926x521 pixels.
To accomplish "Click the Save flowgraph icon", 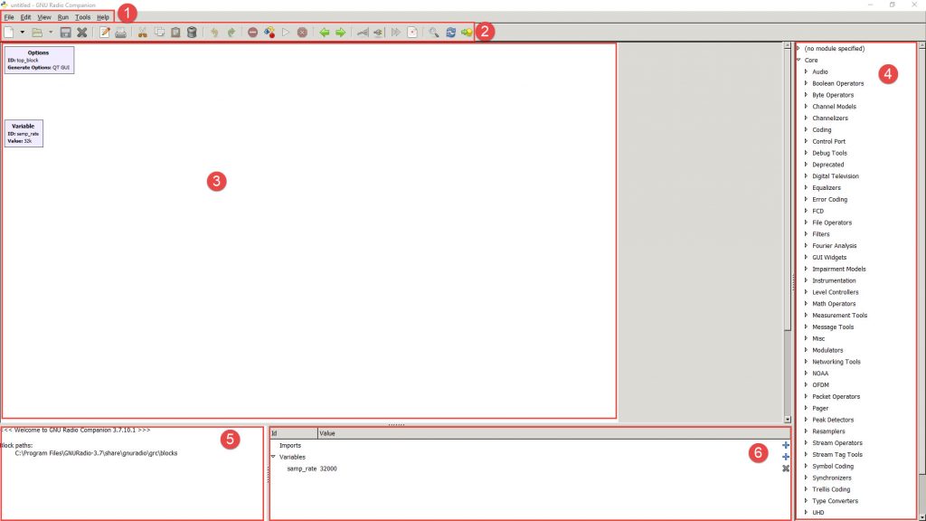I will point(66,33).
